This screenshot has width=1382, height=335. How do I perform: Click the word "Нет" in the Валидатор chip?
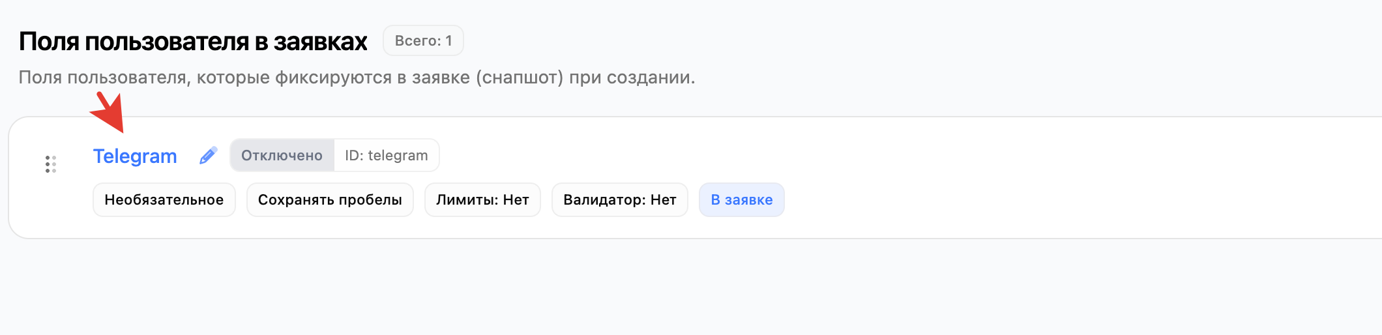click(664, 200)
